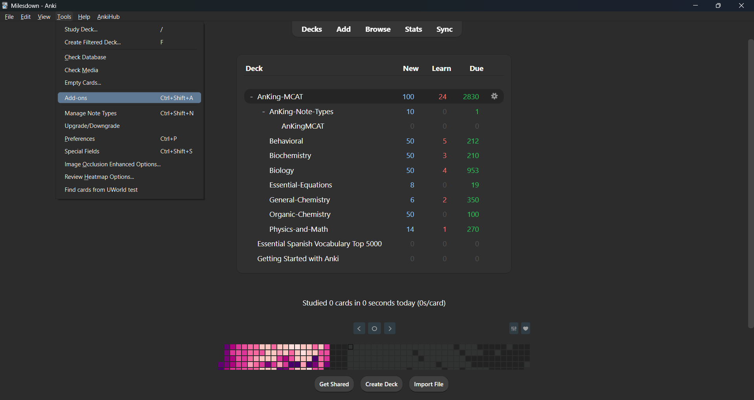Screen dimensions: 754x400
Task: Collapse the AnKing-Note-Types subdeck
Action: 264,112
